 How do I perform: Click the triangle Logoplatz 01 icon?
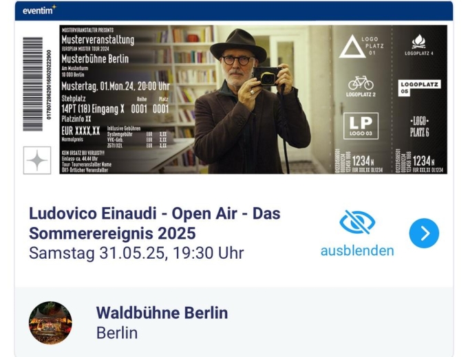click(361, 46)
